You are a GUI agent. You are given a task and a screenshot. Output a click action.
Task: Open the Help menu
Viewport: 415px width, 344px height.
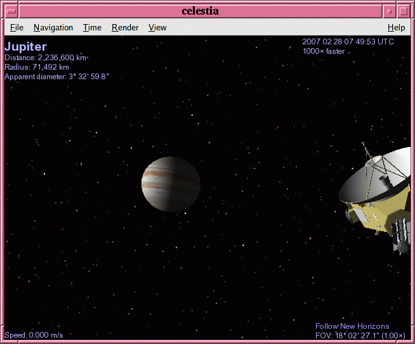[x=396, y=27]
